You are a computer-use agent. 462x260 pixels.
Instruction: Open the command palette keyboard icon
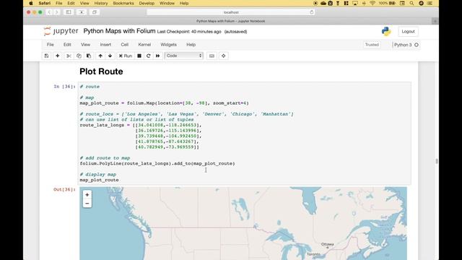tap(212, 56)
